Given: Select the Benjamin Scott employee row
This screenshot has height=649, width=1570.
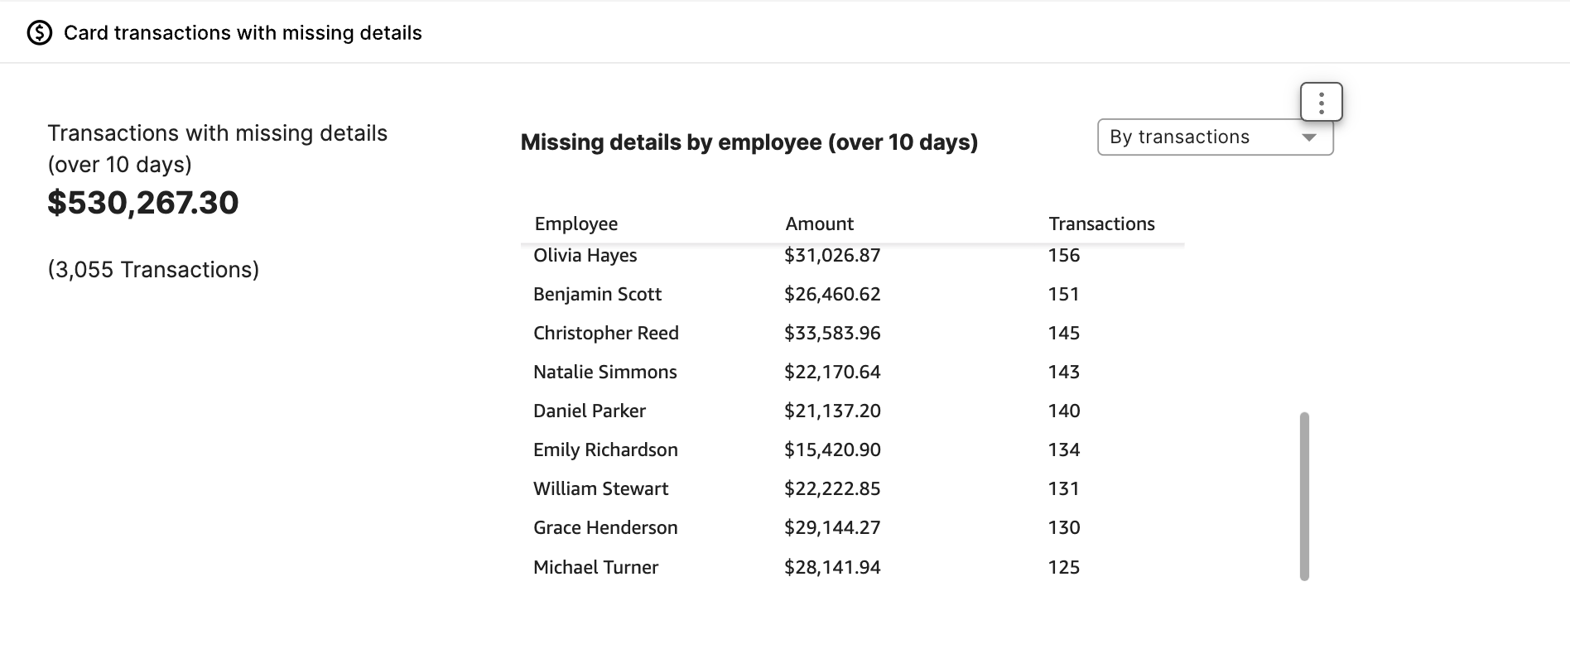Looking at the screenshot, I should point(852,294).
